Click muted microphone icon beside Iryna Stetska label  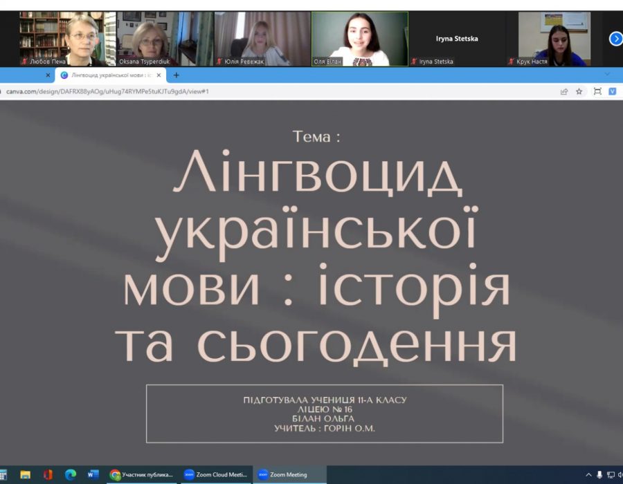[414, 62]
